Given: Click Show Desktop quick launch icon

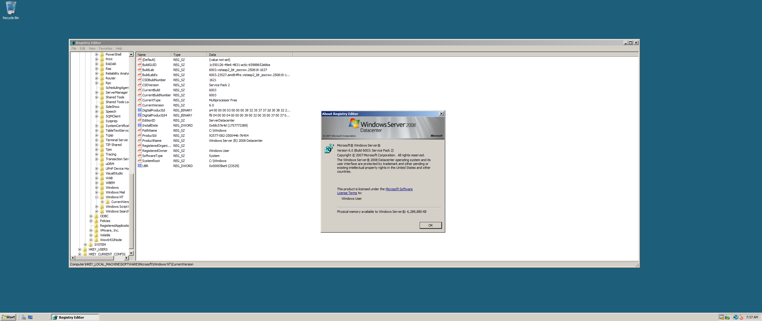Looking at the screenshot, I should [x=30, y=317].
